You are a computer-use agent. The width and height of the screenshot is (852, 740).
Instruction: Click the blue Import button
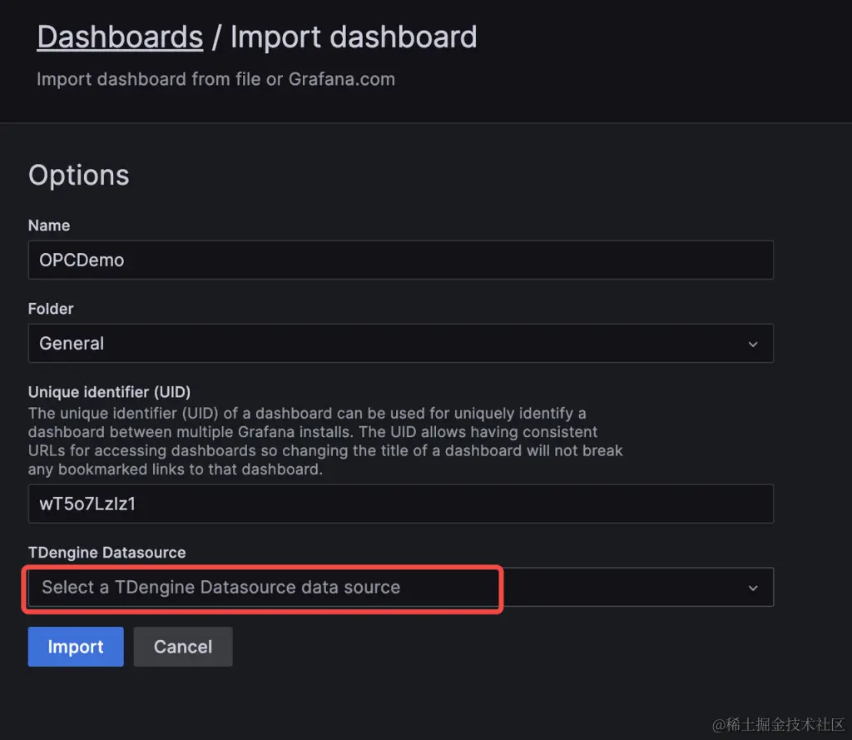(75, 647)
